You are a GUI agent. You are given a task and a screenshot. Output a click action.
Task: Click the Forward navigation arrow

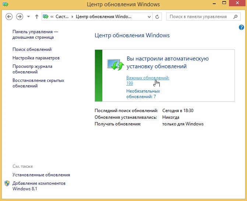point(20,17)
